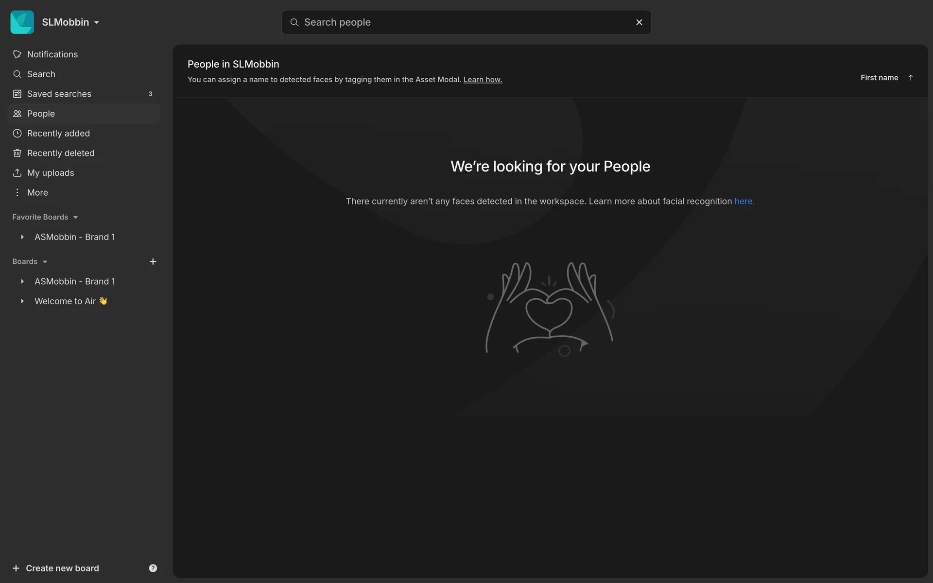The height and width of the screenshot is (583, 933).
Task: Expand the Welcome to Air board
Action: pos(22,301)
